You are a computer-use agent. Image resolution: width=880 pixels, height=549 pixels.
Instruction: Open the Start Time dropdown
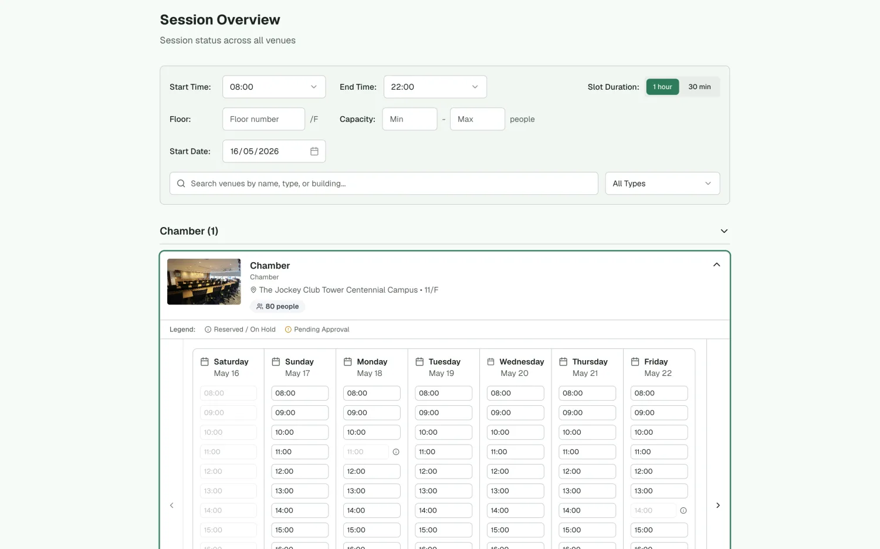(x=274, y=87)
